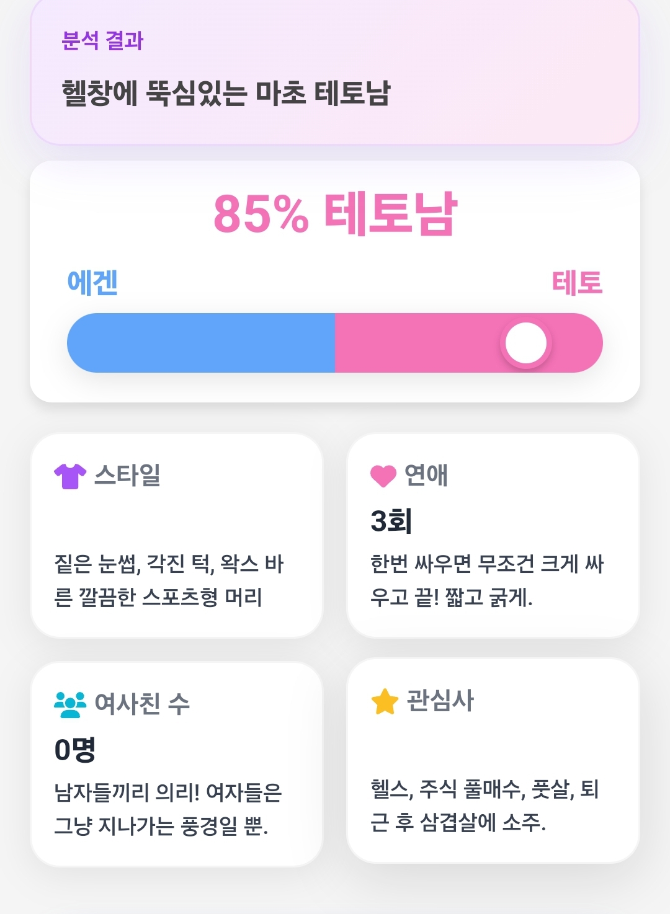670x914 pixels.
Task: Click the 분석 결과 purple label
Action: click(x=102, y=41)
